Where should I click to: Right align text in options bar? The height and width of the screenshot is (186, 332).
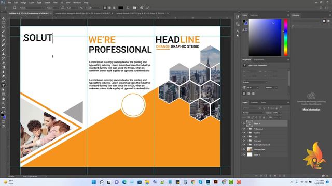(114, 8)
